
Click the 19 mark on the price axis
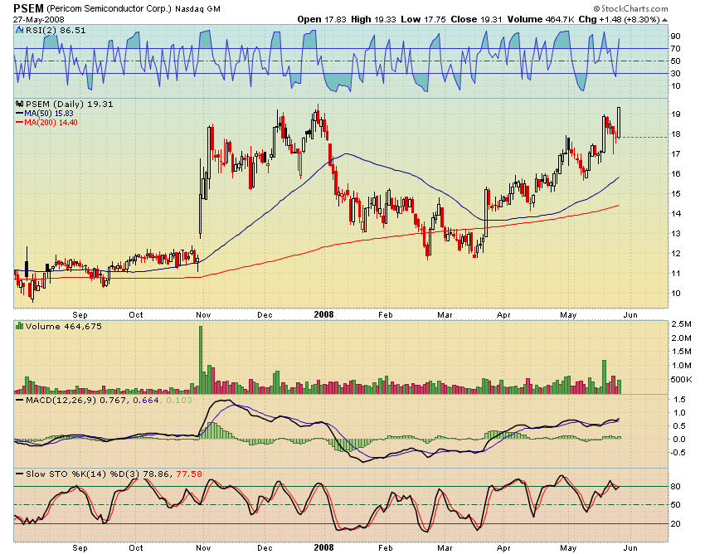coord(676,114)
